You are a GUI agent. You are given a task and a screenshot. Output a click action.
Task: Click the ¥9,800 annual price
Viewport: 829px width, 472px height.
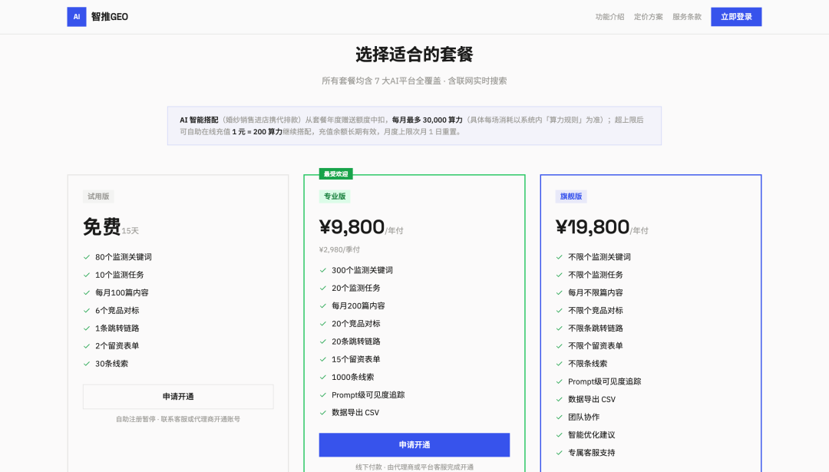tap(352, 226)
